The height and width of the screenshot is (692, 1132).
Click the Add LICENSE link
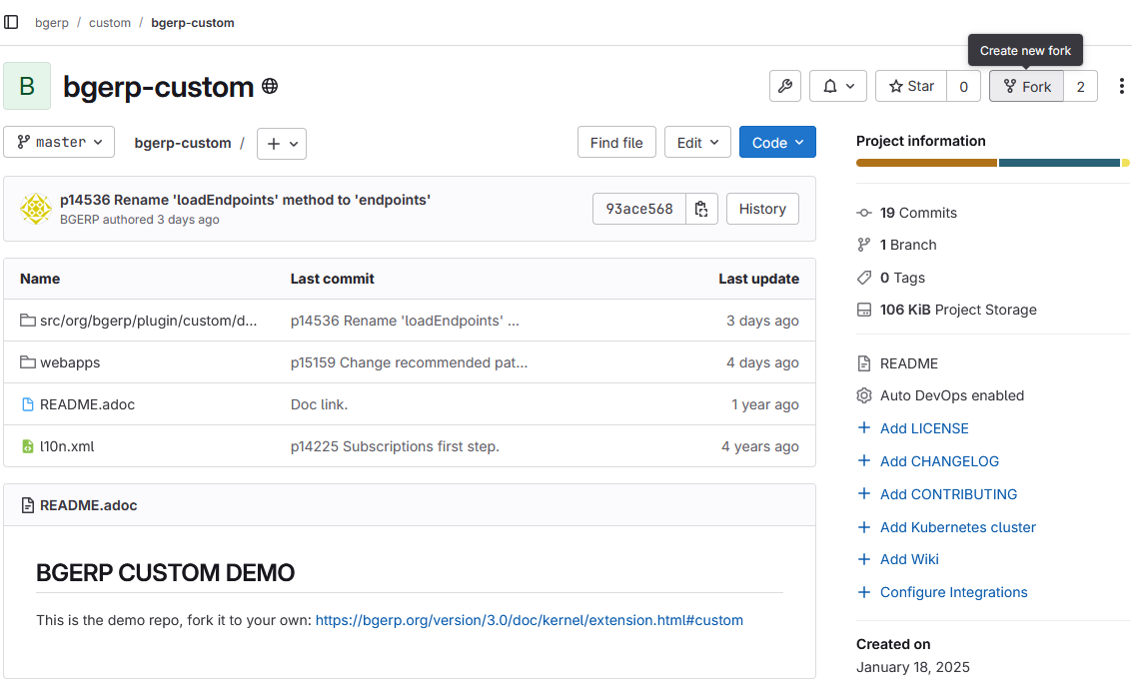pyautogui.click(x=925, y=427)
